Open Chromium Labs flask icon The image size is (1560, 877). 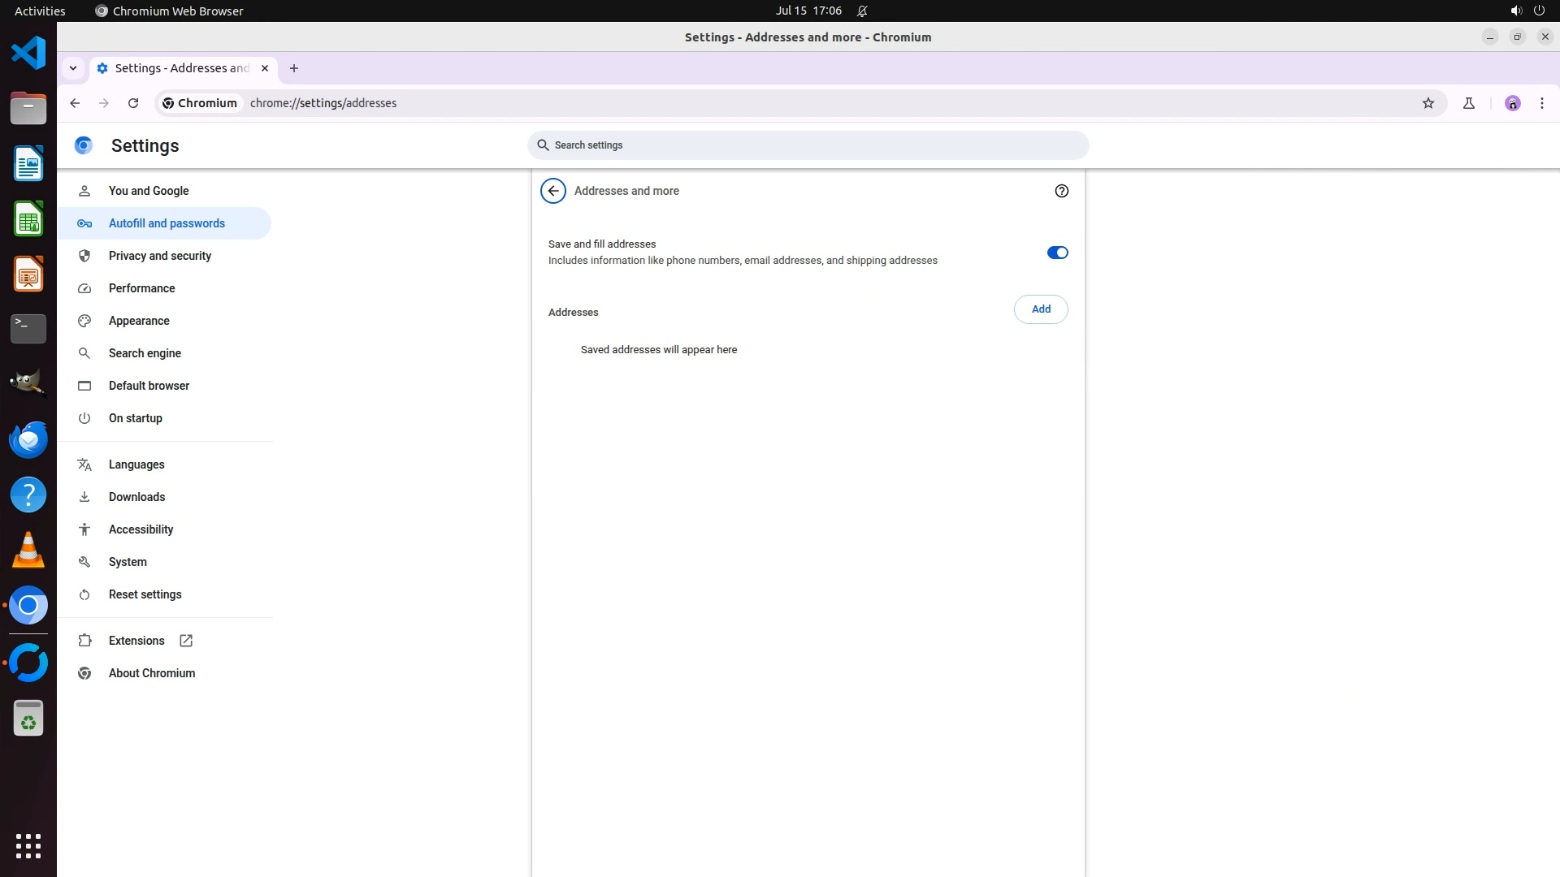click(1468, 103)
